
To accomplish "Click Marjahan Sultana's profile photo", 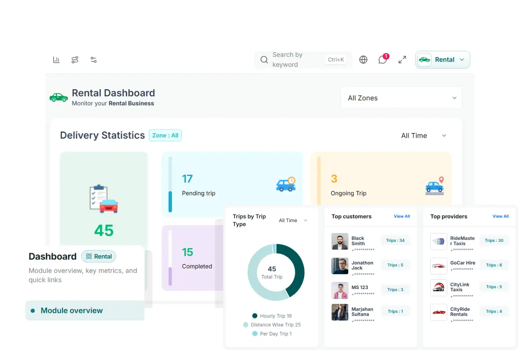I will click(340, 312).
